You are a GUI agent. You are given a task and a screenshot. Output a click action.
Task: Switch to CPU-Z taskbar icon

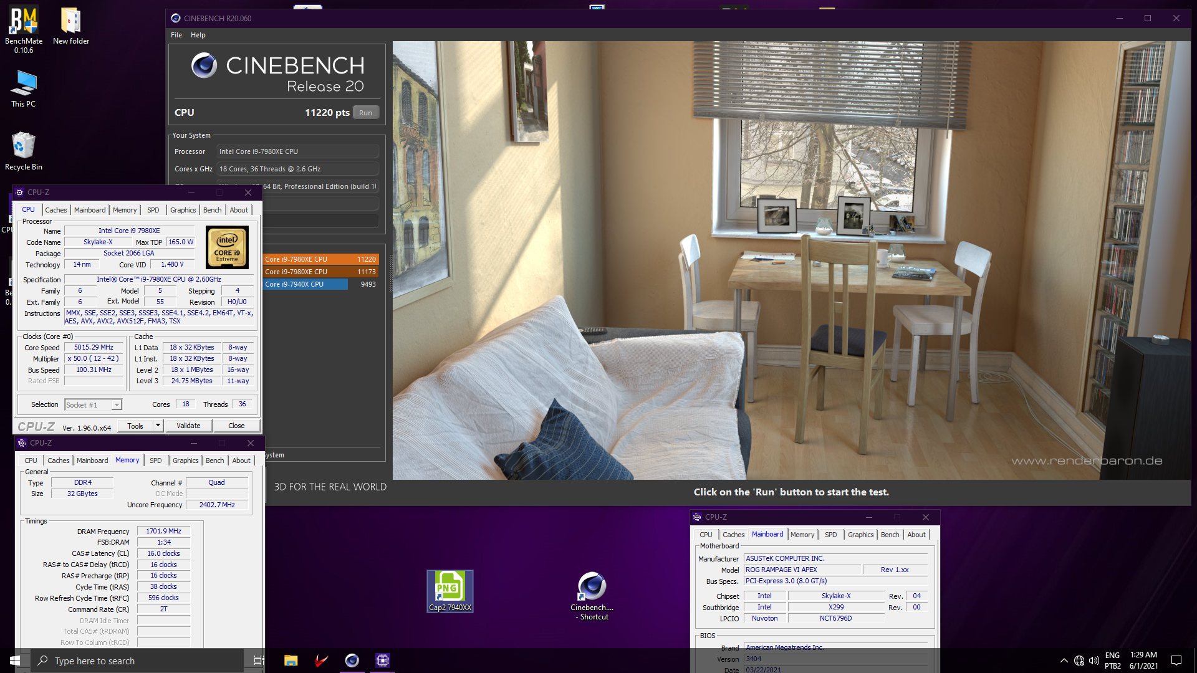pyautogui.click(x=383, y=661)
